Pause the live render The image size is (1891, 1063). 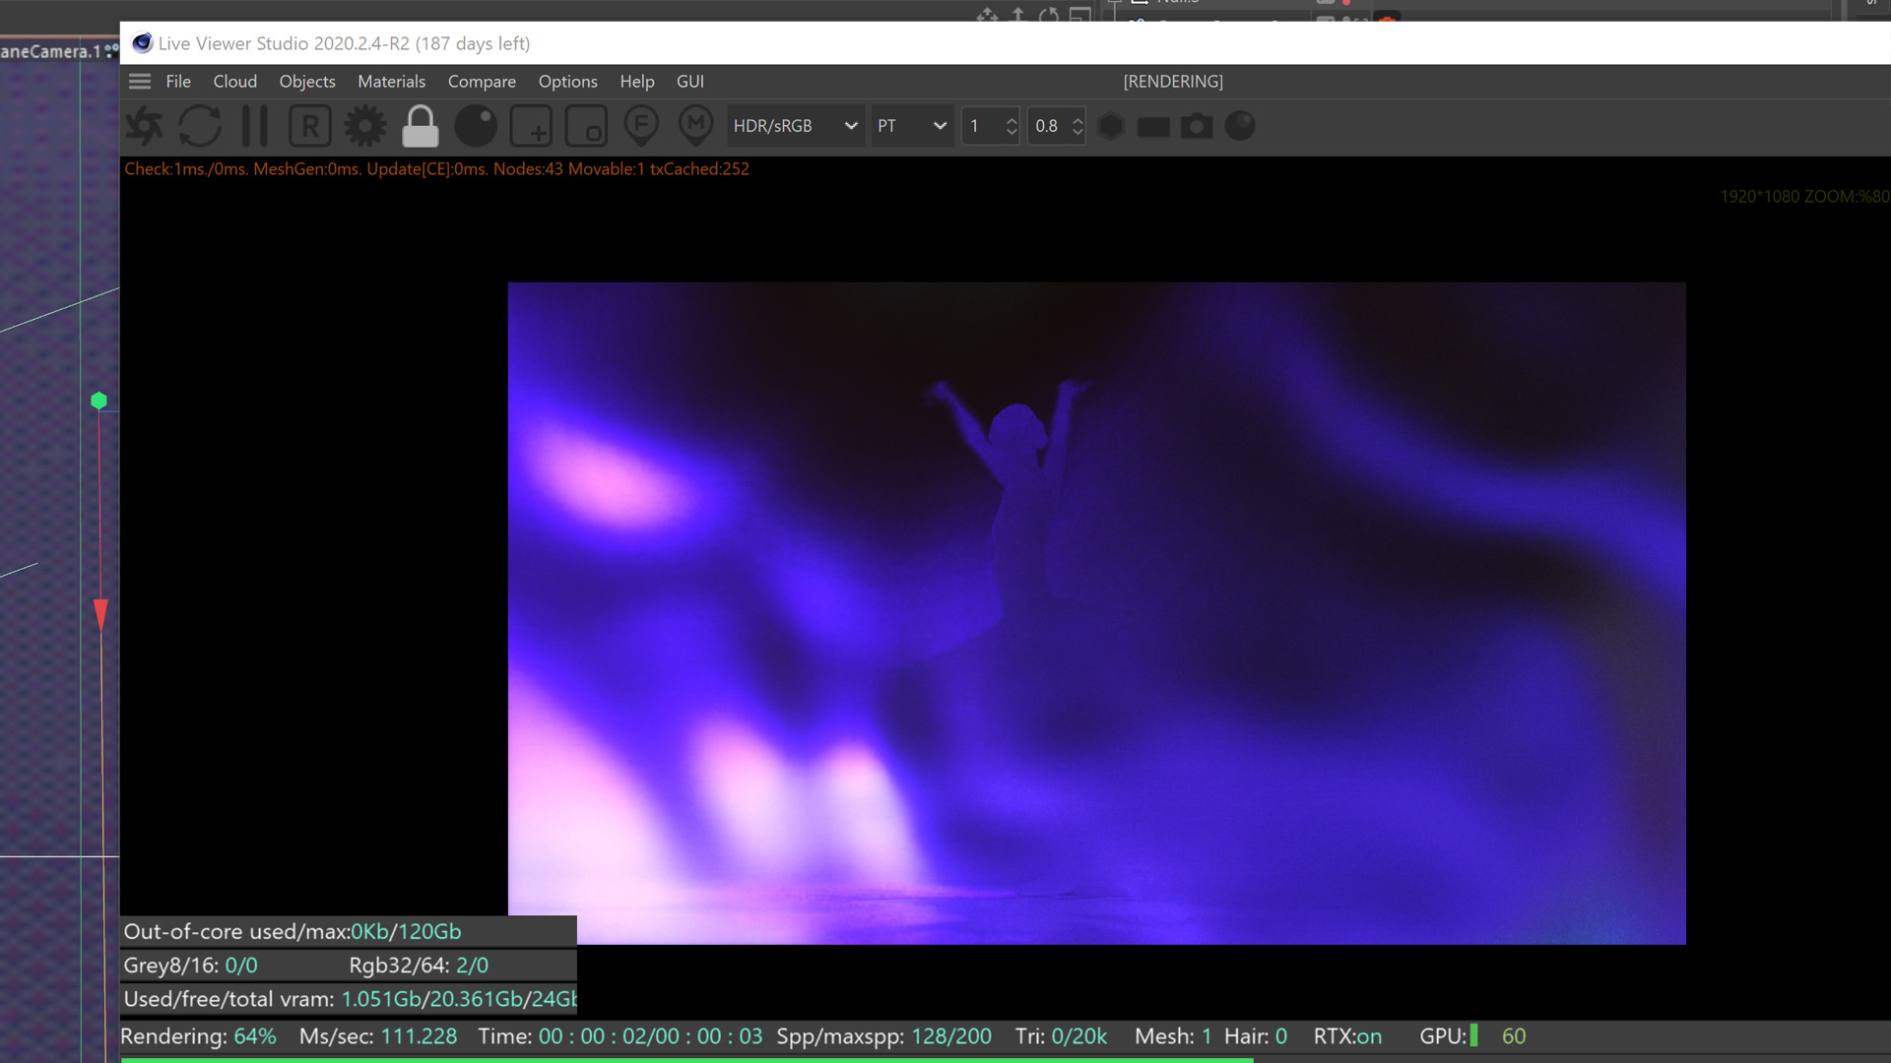(255, 126)
